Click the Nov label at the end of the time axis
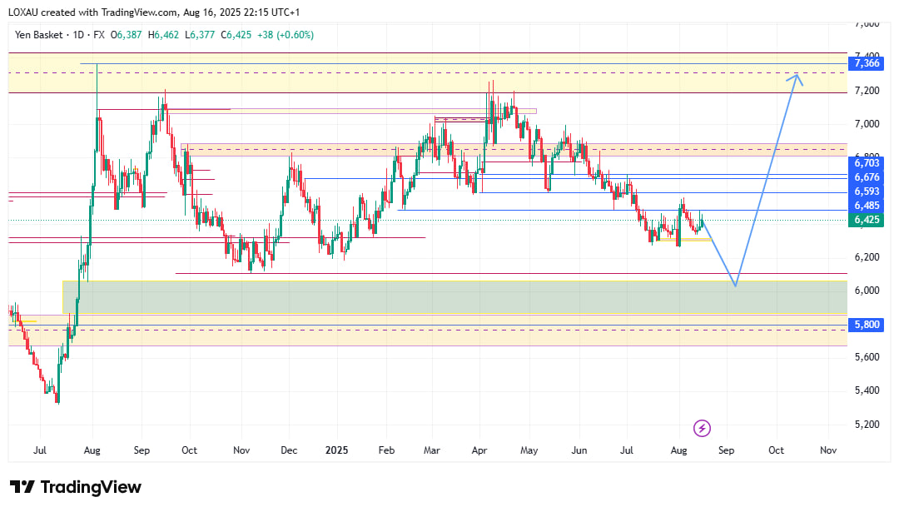This screenshot has height=512, width=899. coord(828,450)
